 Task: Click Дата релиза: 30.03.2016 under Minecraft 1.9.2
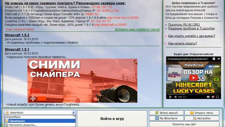pyautogui.click(x=21, y=39)
